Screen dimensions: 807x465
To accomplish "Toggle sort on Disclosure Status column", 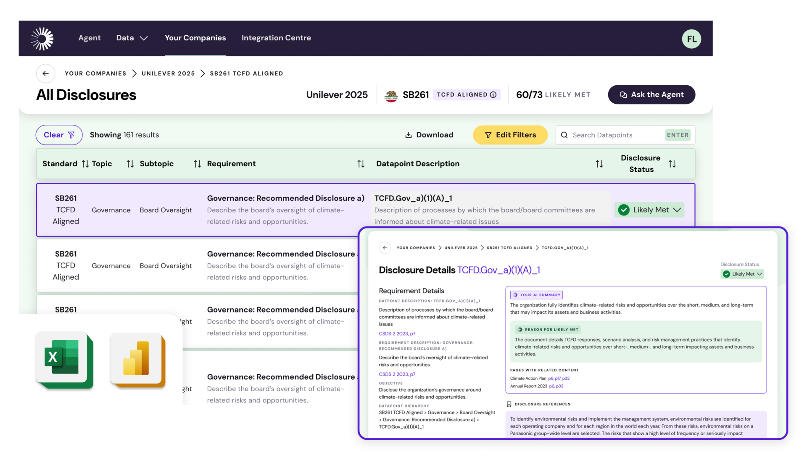I will [672, 164].
